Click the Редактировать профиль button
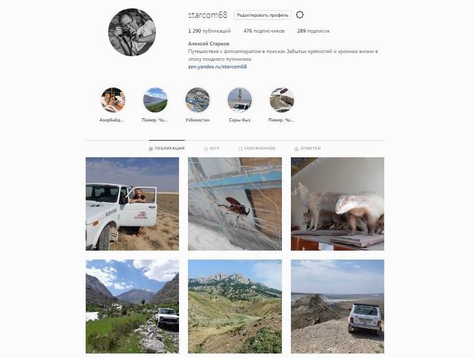Screen dimensions: 475x358 (x=262, y=15)
